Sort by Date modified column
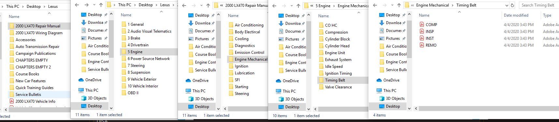559x122 pixels. pyautogui.click(x=516, y=15)
